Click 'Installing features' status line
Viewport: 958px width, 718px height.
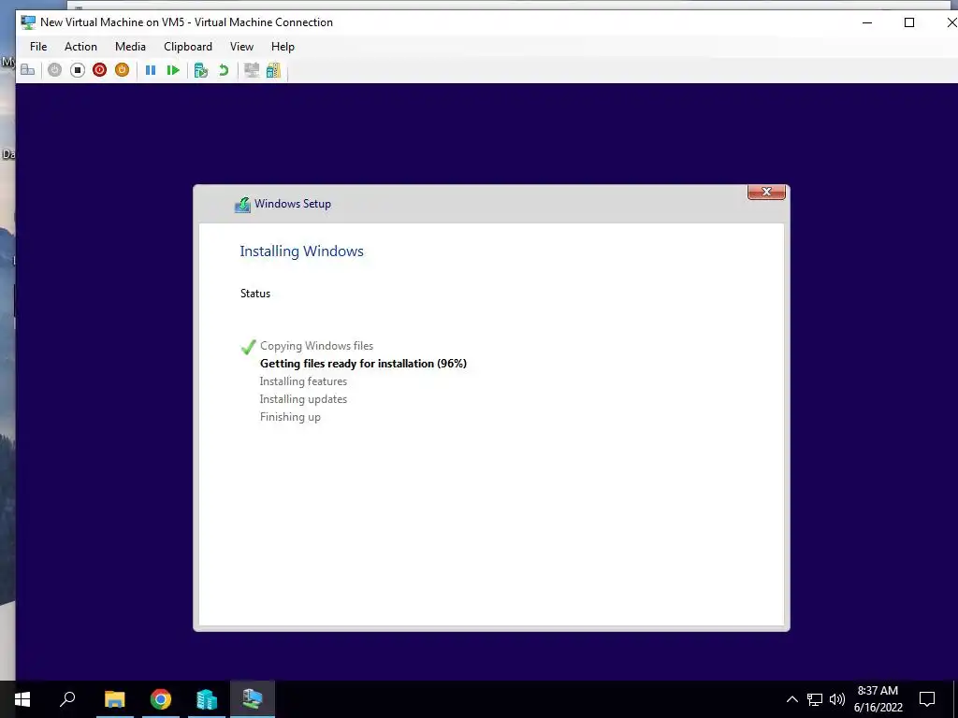click(x=303, y=381)
